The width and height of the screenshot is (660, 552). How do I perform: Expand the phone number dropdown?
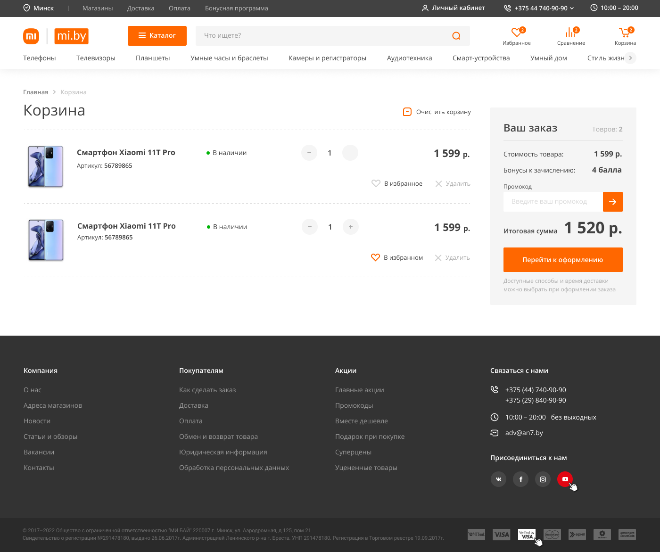coord(572,8)
